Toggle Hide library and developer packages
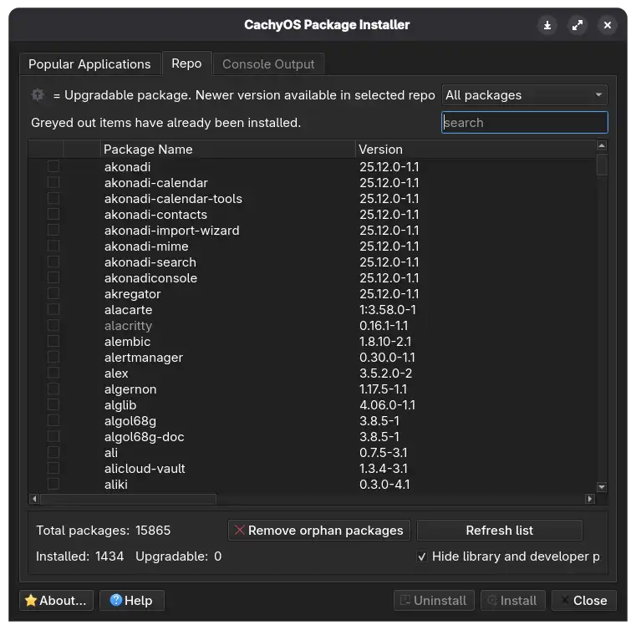 422,556
